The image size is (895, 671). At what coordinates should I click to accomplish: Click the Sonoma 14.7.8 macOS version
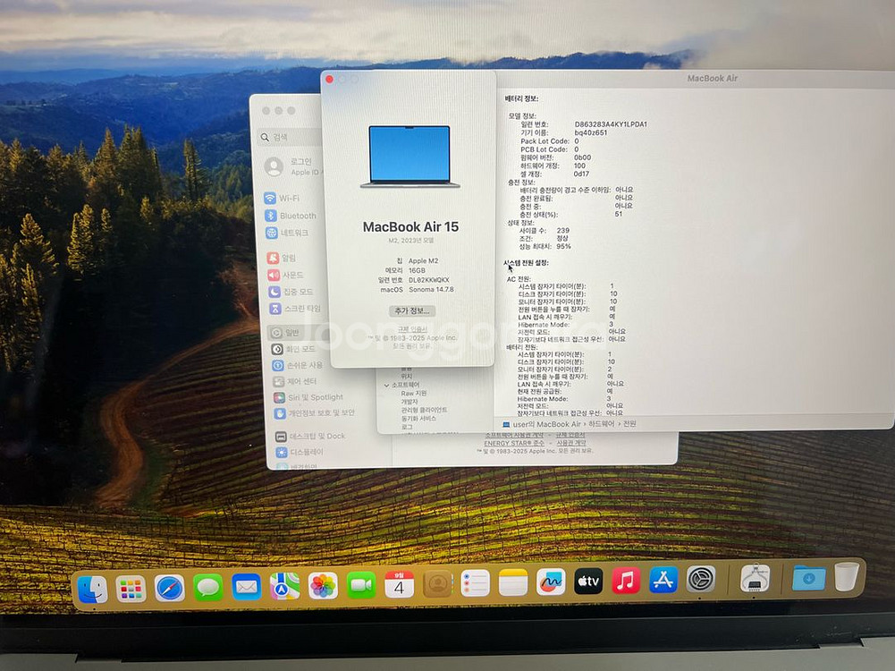pyautogui.click(x=431, y=290)
